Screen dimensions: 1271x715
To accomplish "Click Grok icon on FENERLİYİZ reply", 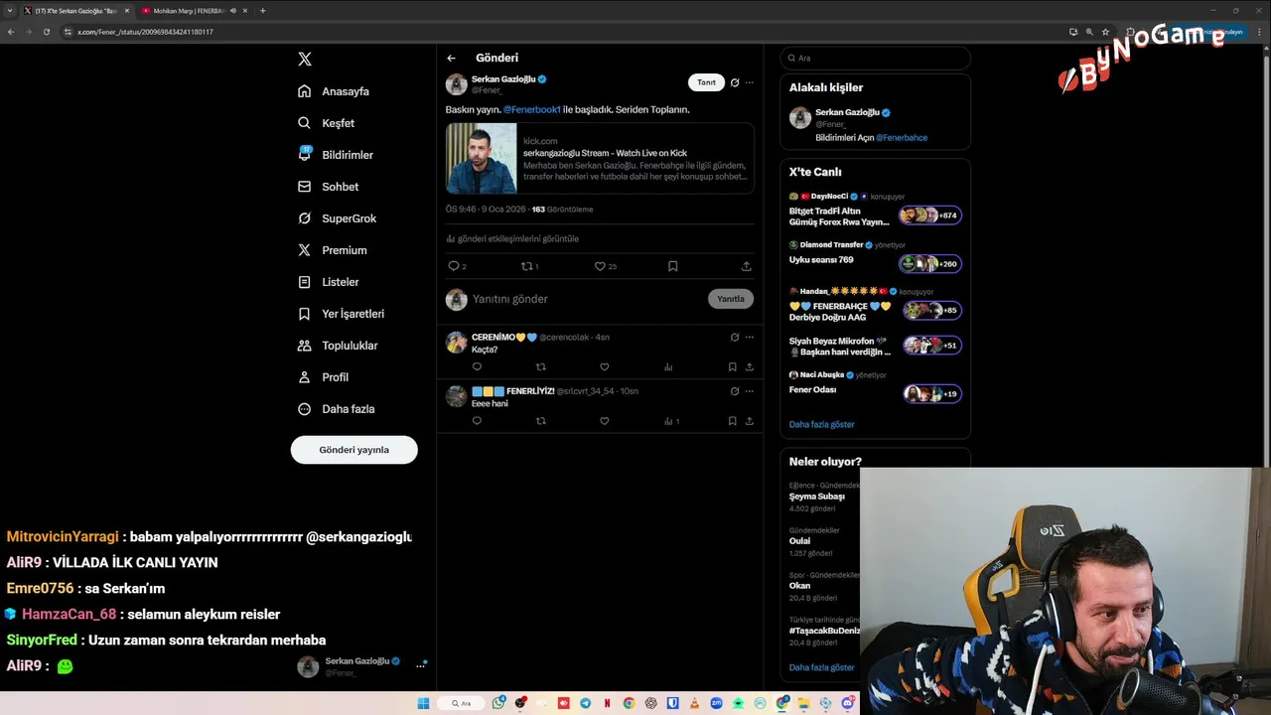I will tap(735, 391).
